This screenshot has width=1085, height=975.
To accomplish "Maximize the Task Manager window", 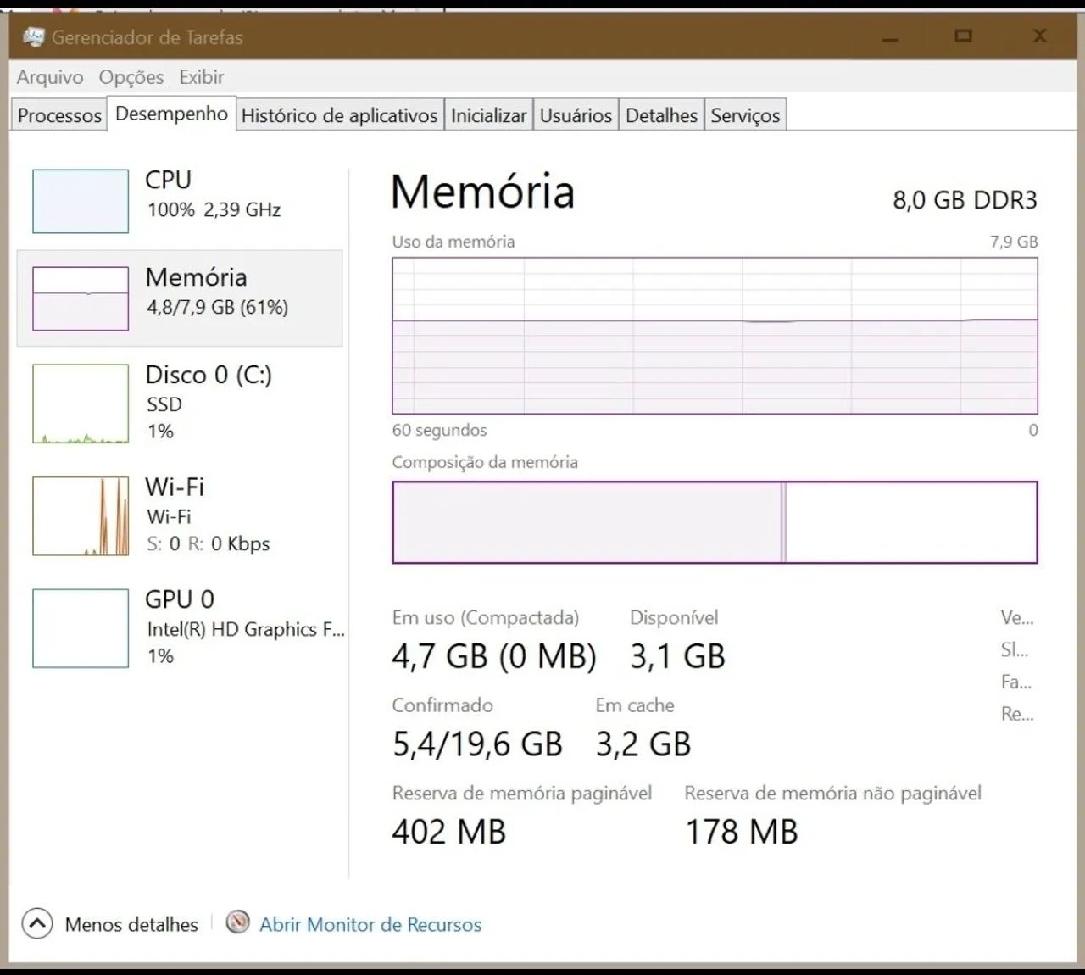I will click(x=963, y=36).
